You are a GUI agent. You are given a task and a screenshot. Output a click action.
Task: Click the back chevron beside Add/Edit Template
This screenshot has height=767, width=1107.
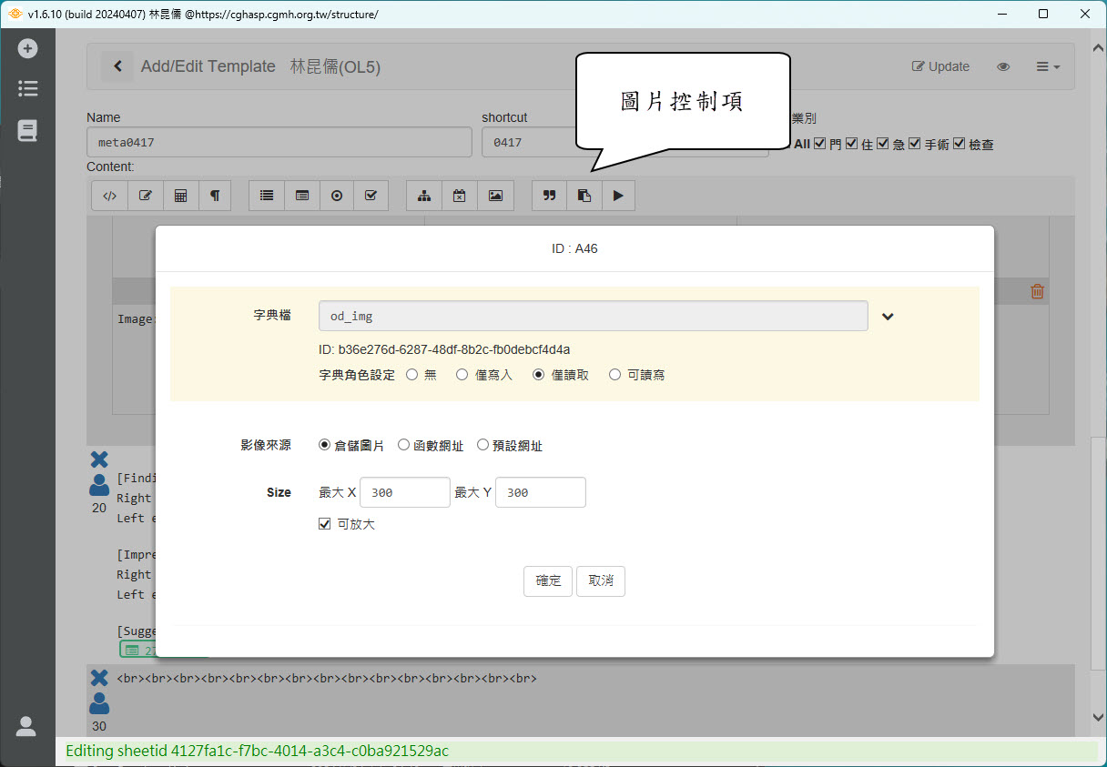tap(117, 66)
